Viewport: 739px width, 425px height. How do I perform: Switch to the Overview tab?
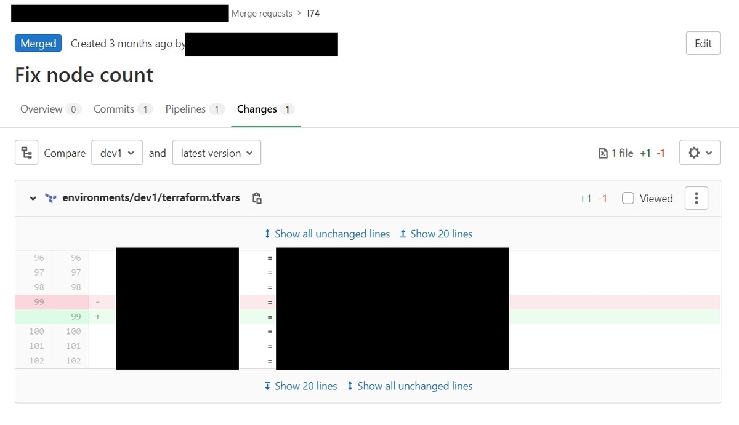point(50,109)
